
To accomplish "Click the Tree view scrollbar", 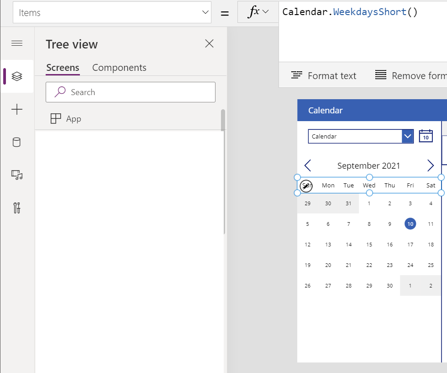I will point(223,171).
